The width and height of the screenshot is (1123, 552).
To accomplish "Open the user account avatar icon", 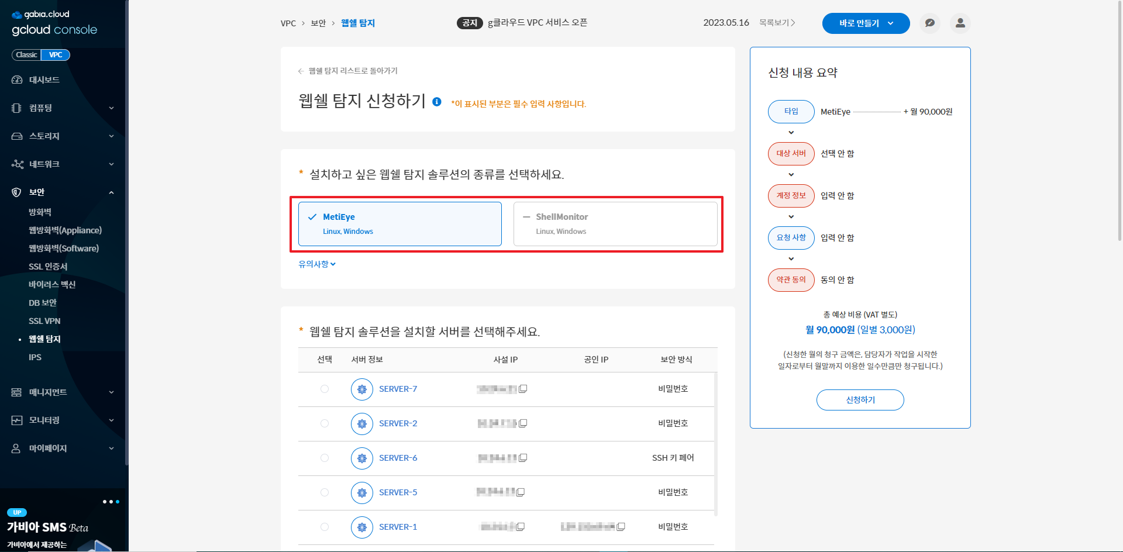I will pos(960,23).
